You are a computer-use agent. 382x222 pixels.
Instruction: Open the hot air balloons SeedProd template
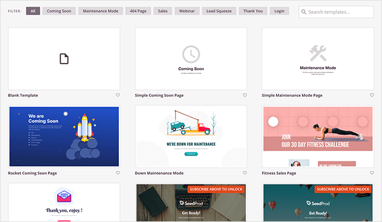pos(318,202)
